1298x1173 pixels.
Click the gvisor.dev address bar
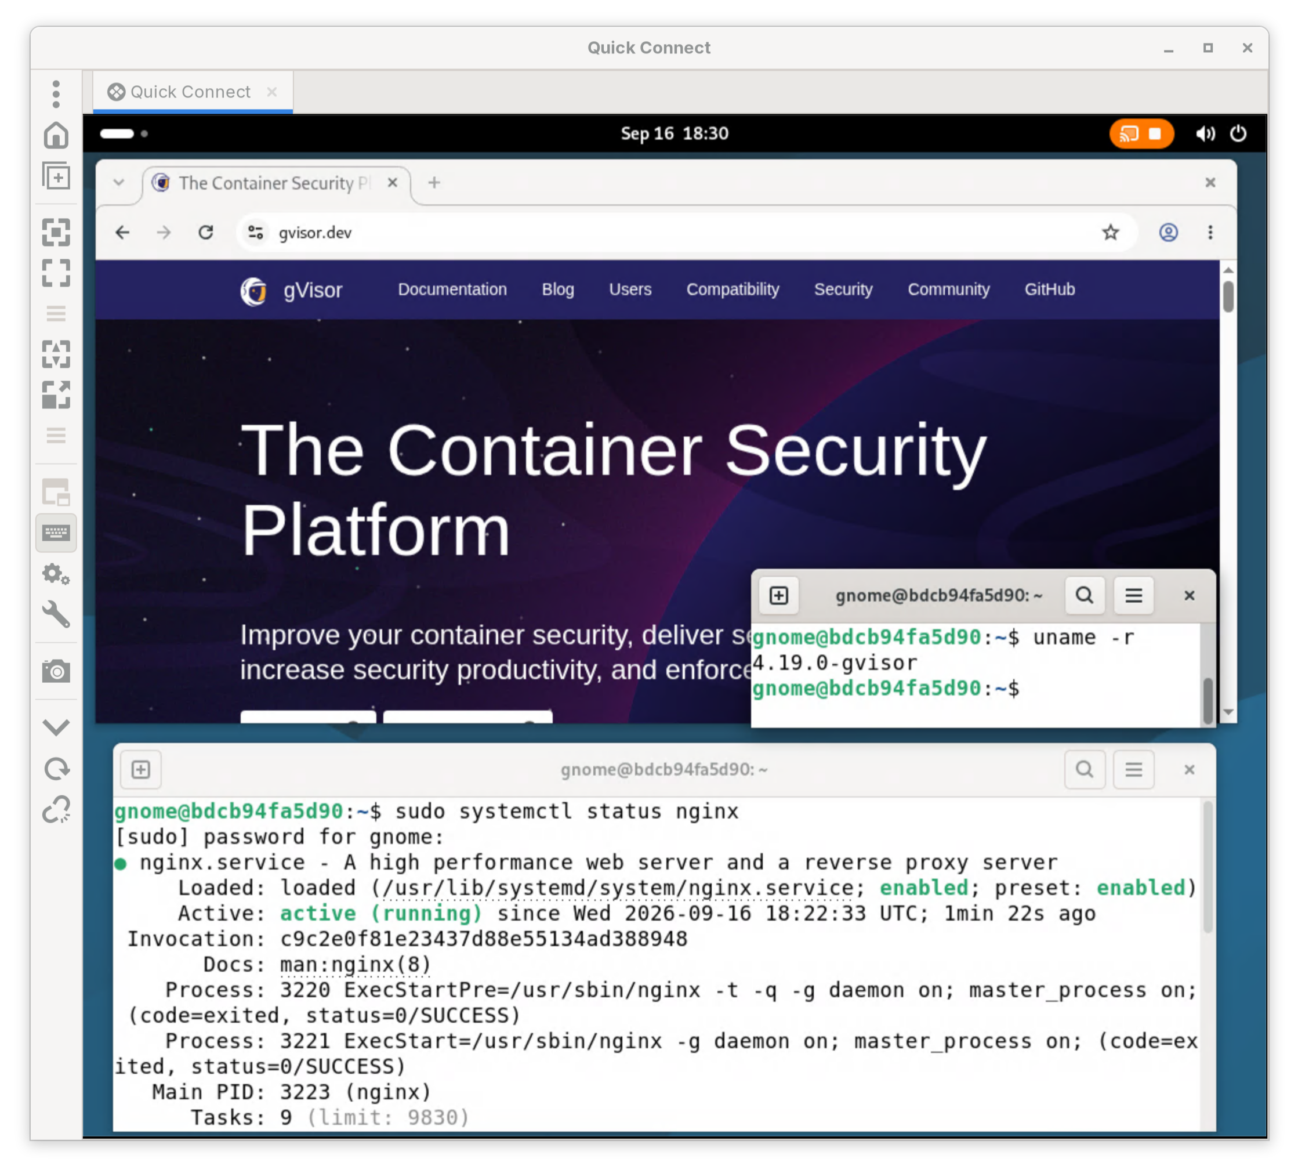click(686, 233)
